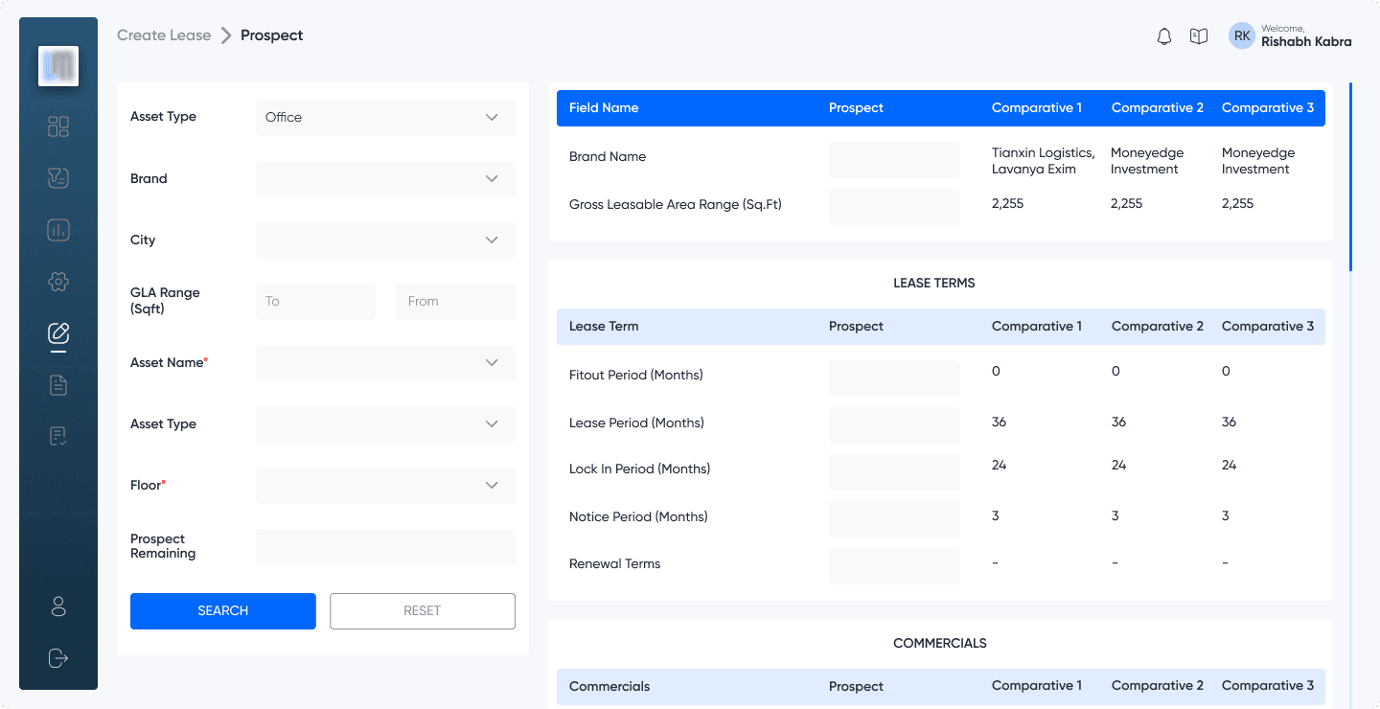The width and height of the screenshot is (1380, 709).
Task: Open the bar chart reports icon
Action: tap(58, 230)
